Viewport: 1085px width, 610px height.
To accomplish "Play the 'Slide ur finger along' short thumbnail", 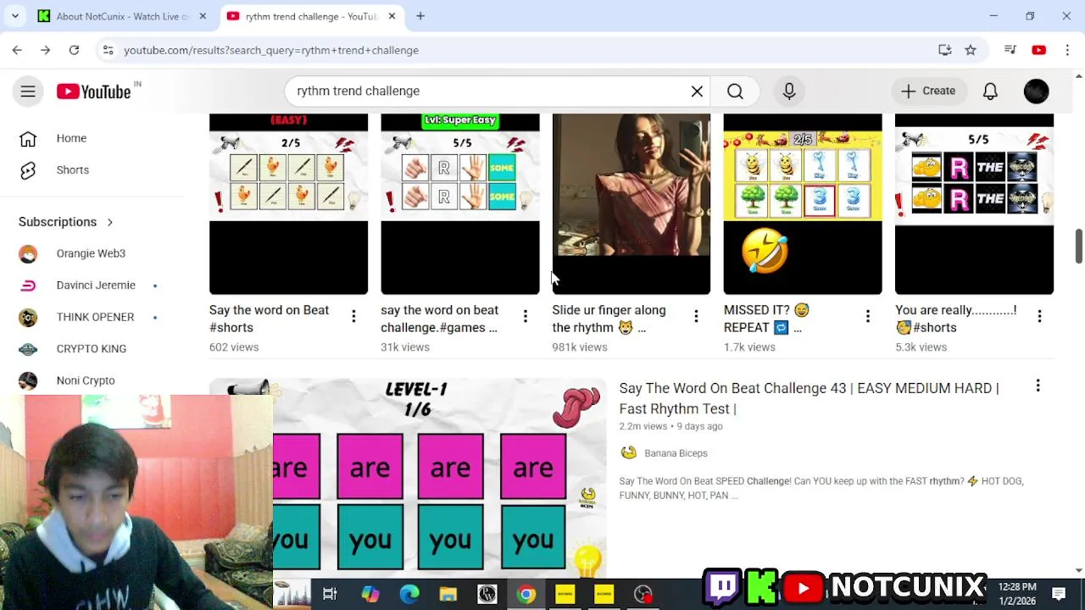I will (x=632, y=204).
